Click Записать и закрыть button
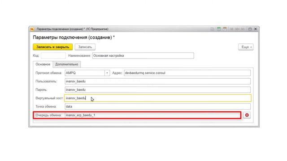 pyautogui.click(x=53, y=47)
